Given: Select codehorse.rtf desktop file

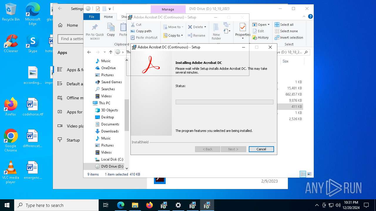Looking at the screenshot, I should (33, 107).
